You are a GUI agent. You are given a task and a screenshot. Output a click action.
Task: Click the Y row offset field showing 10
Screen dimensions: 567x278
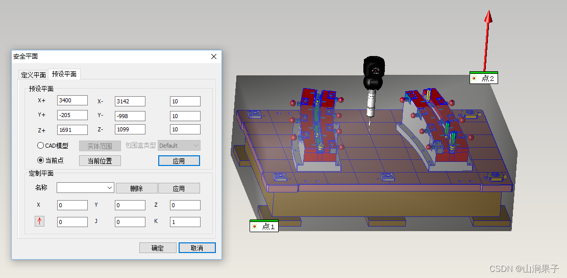(x=185, y=116)
